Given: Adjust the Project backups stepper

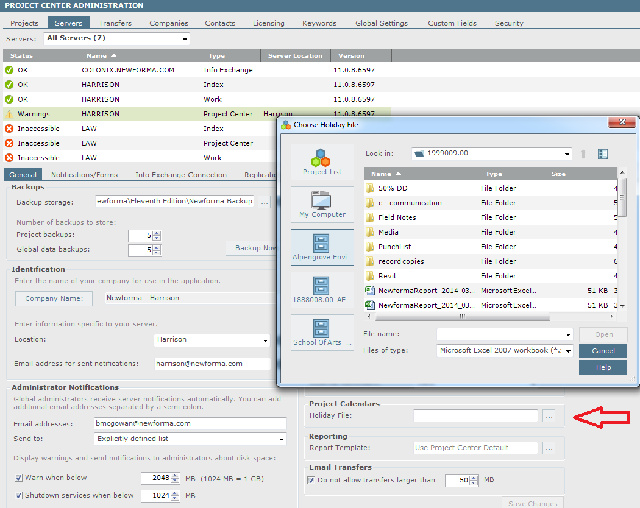Looking at the screenshot, I should [x=157, y=236].
